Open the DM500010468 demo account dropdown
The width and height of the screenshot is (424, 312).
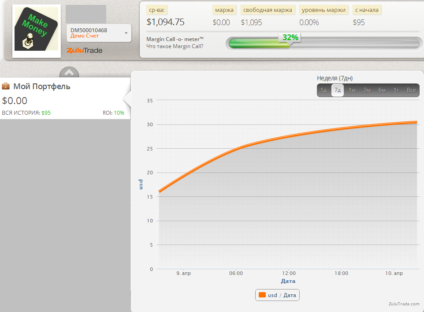pyautogui.click(x=99, y=33)
